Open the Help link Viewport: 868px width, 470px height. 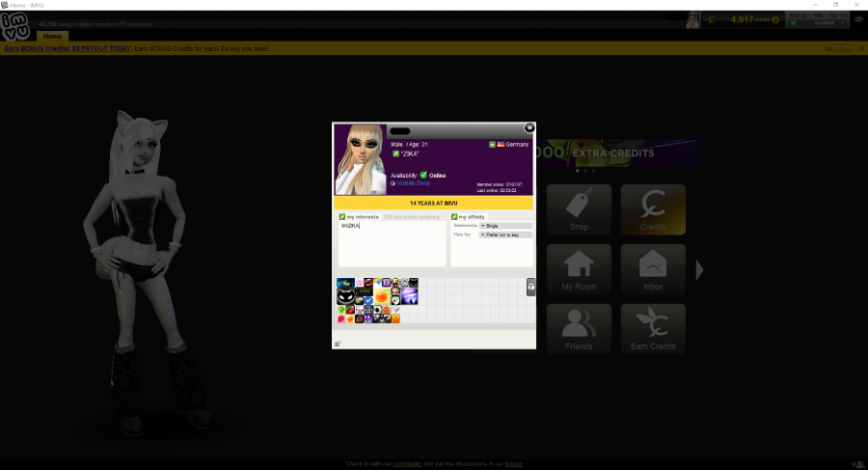pyautogui.click(x=818, y=15)
